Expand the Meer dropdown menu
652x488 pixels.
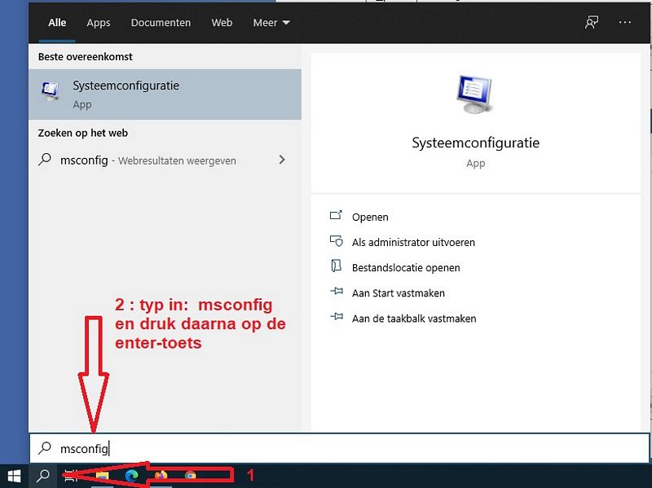coord(271,23)
